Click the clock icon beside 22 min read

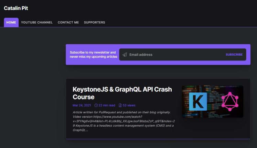click(x=96, y=105)
